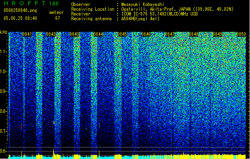
Task: Click the 0842 time marker
Action: 51,35
